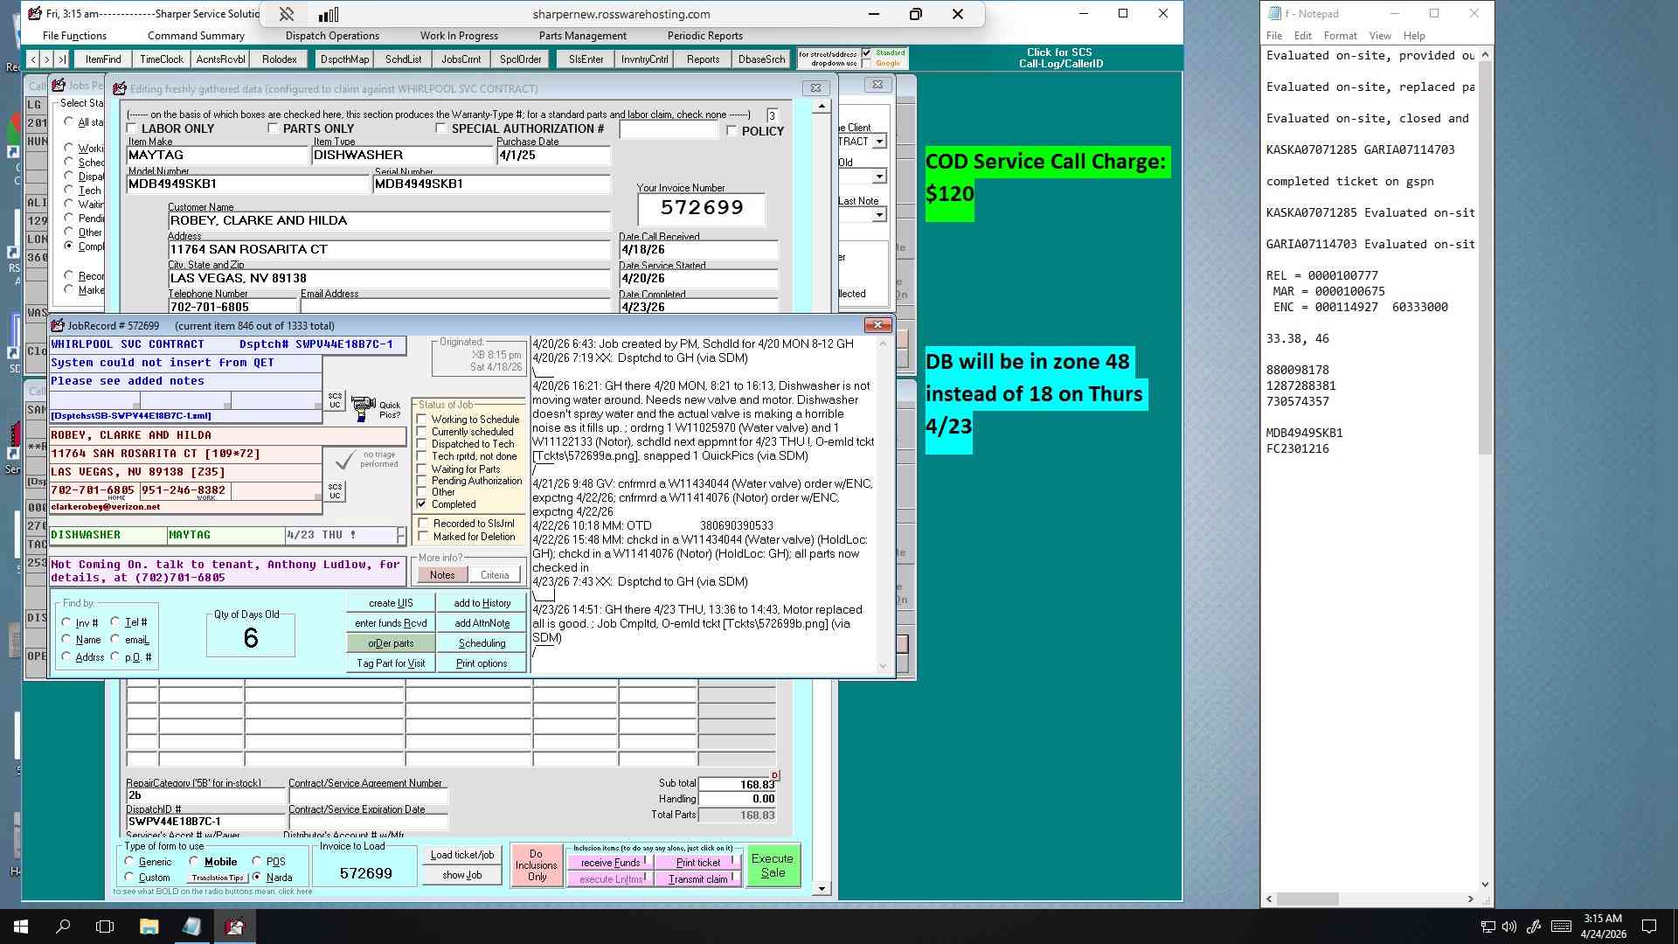1678x944 pixels.
Task: Click the SCS UC icon beside phone numbers
Action: point(335,491)
